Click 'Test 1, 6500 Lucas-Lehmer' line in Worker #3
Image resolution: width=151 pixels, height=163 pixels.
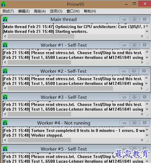(x=73, y=109)
